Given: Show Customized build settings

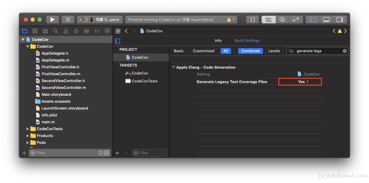Looking at the screenshot, I should (204, 51).
